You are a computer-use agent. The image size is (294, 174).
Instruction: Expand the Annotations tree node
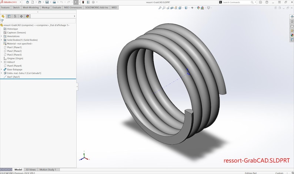pyautogui.click(x=1, y=36)
